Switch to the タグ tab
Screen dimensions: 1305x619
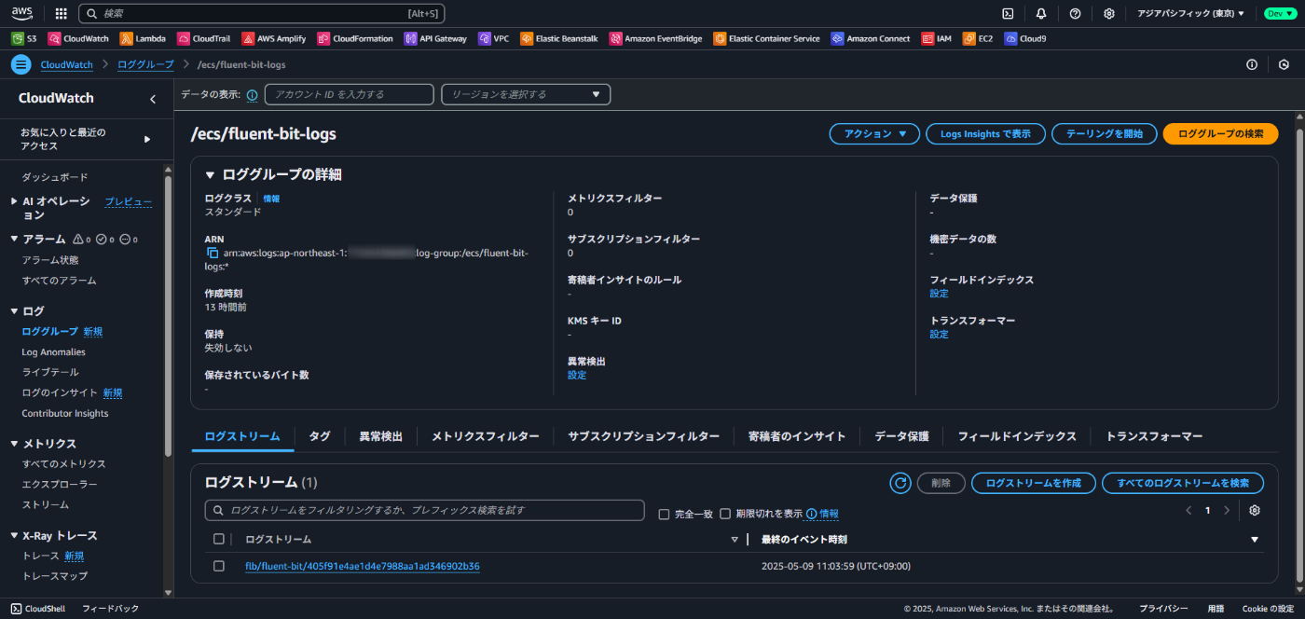coord(320,435)
